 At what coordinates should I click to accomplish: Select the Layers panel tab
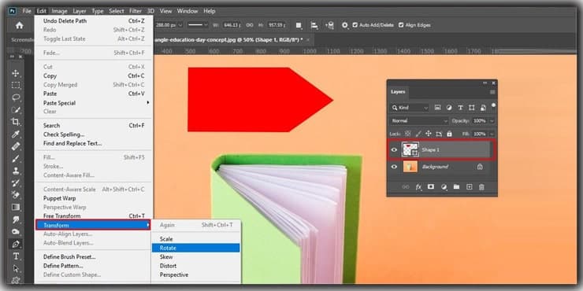[x=398, y=92]
